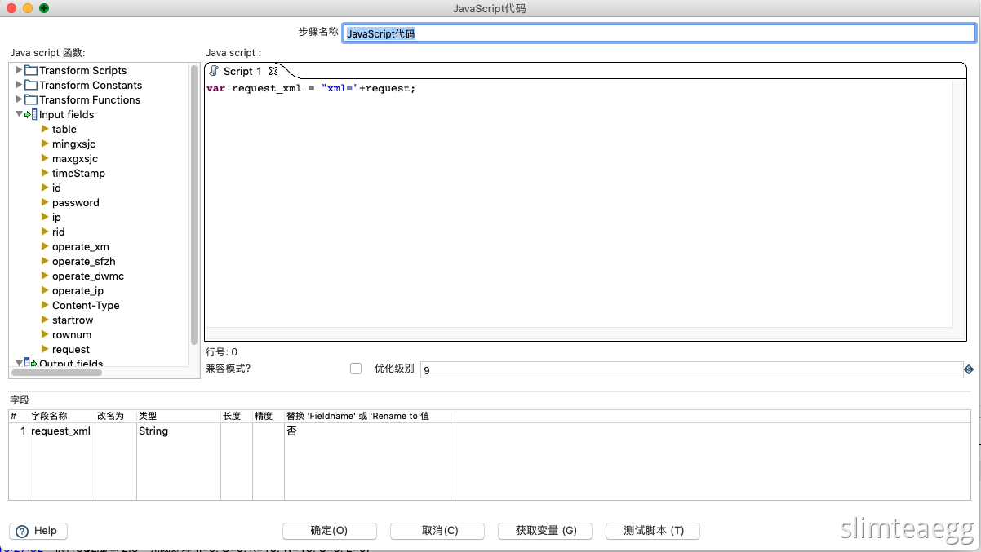The height and width of the screenshot is (552, 981).
Task: Click the mingxsjc field arrow icon
Action: [x=45, y=144]
